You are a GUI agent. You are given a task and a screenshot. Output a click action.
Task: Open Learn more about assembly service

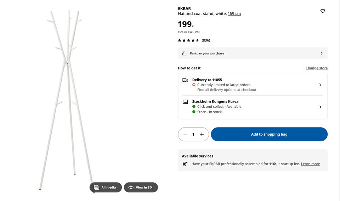click(x=310, y=164)
